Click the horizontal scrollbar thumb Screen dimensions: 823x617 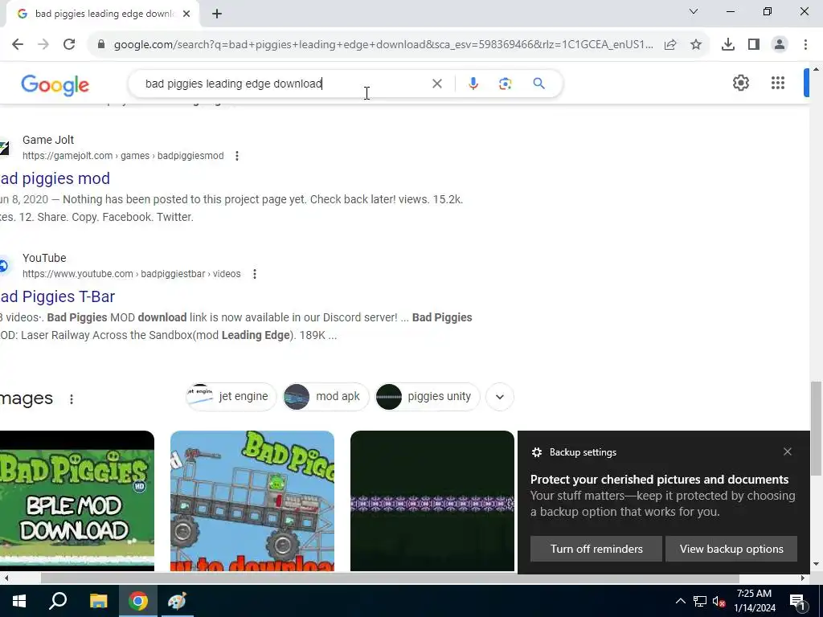pyautogui.click(x=390, y=578)
